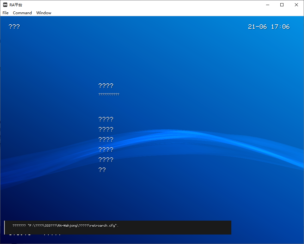
Task: Select the menu entry with the small subtitle
Action: [x=109, y=89]
